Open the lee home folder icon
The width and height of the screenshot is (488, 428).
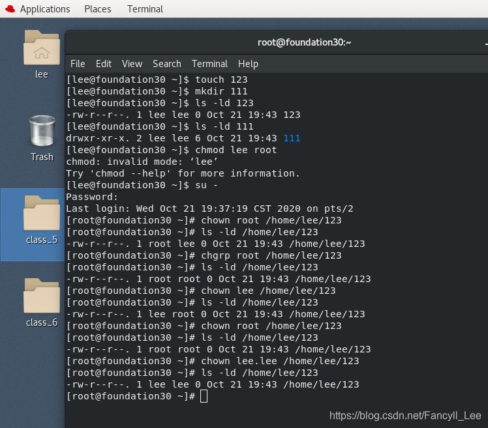pyautogui.click(x=42, y=48)
